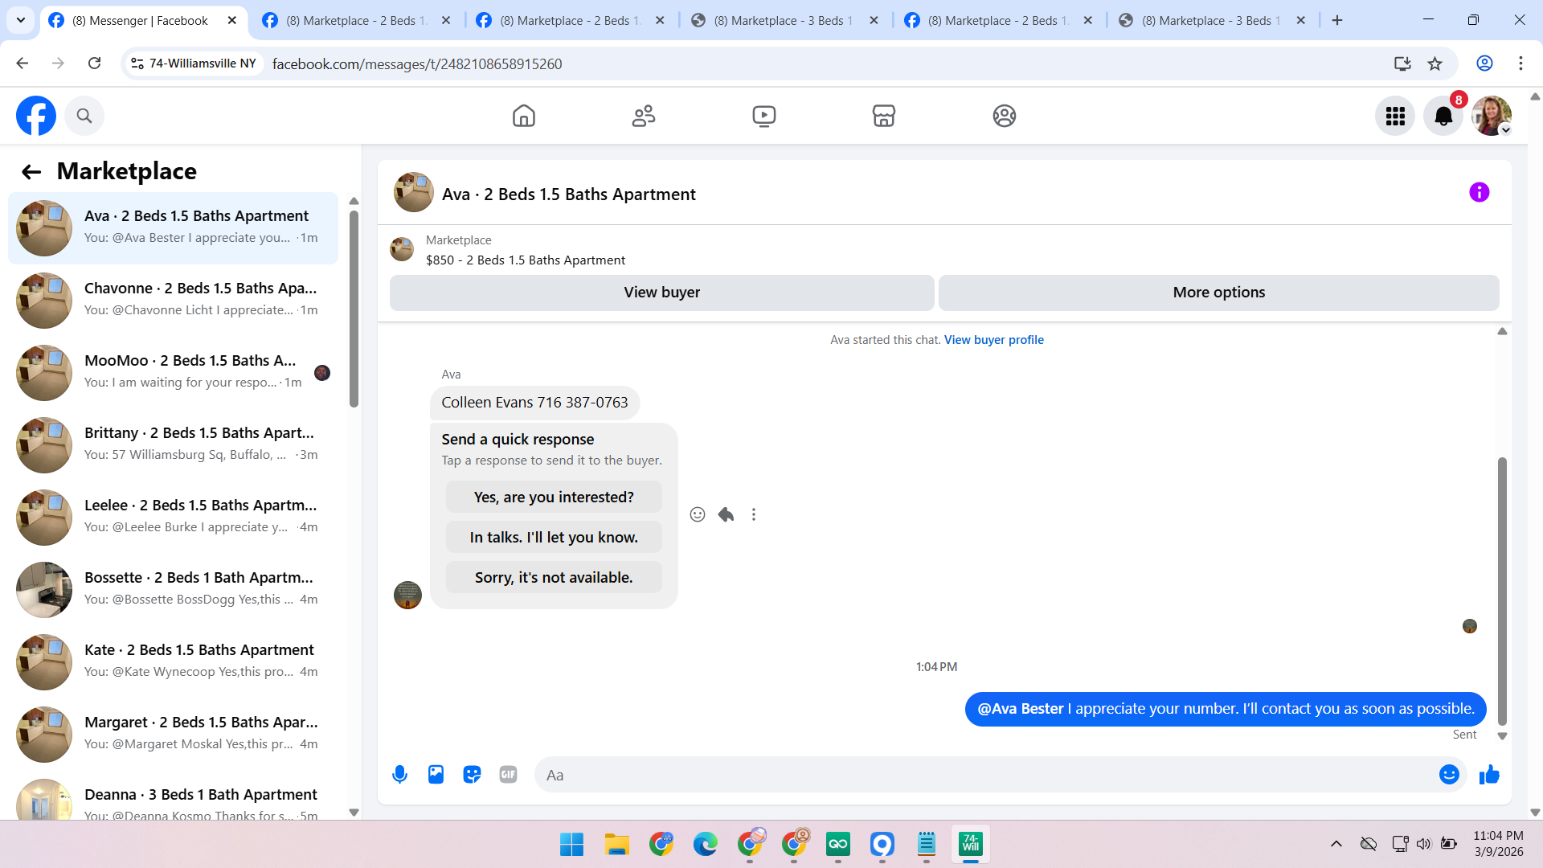Click the View buyer button

click(x=661, y=293)
